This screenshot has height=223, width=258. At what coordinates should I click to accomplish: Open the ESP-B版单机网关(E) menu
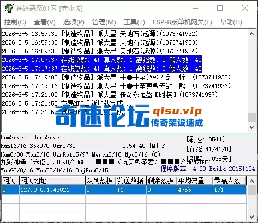182,22
